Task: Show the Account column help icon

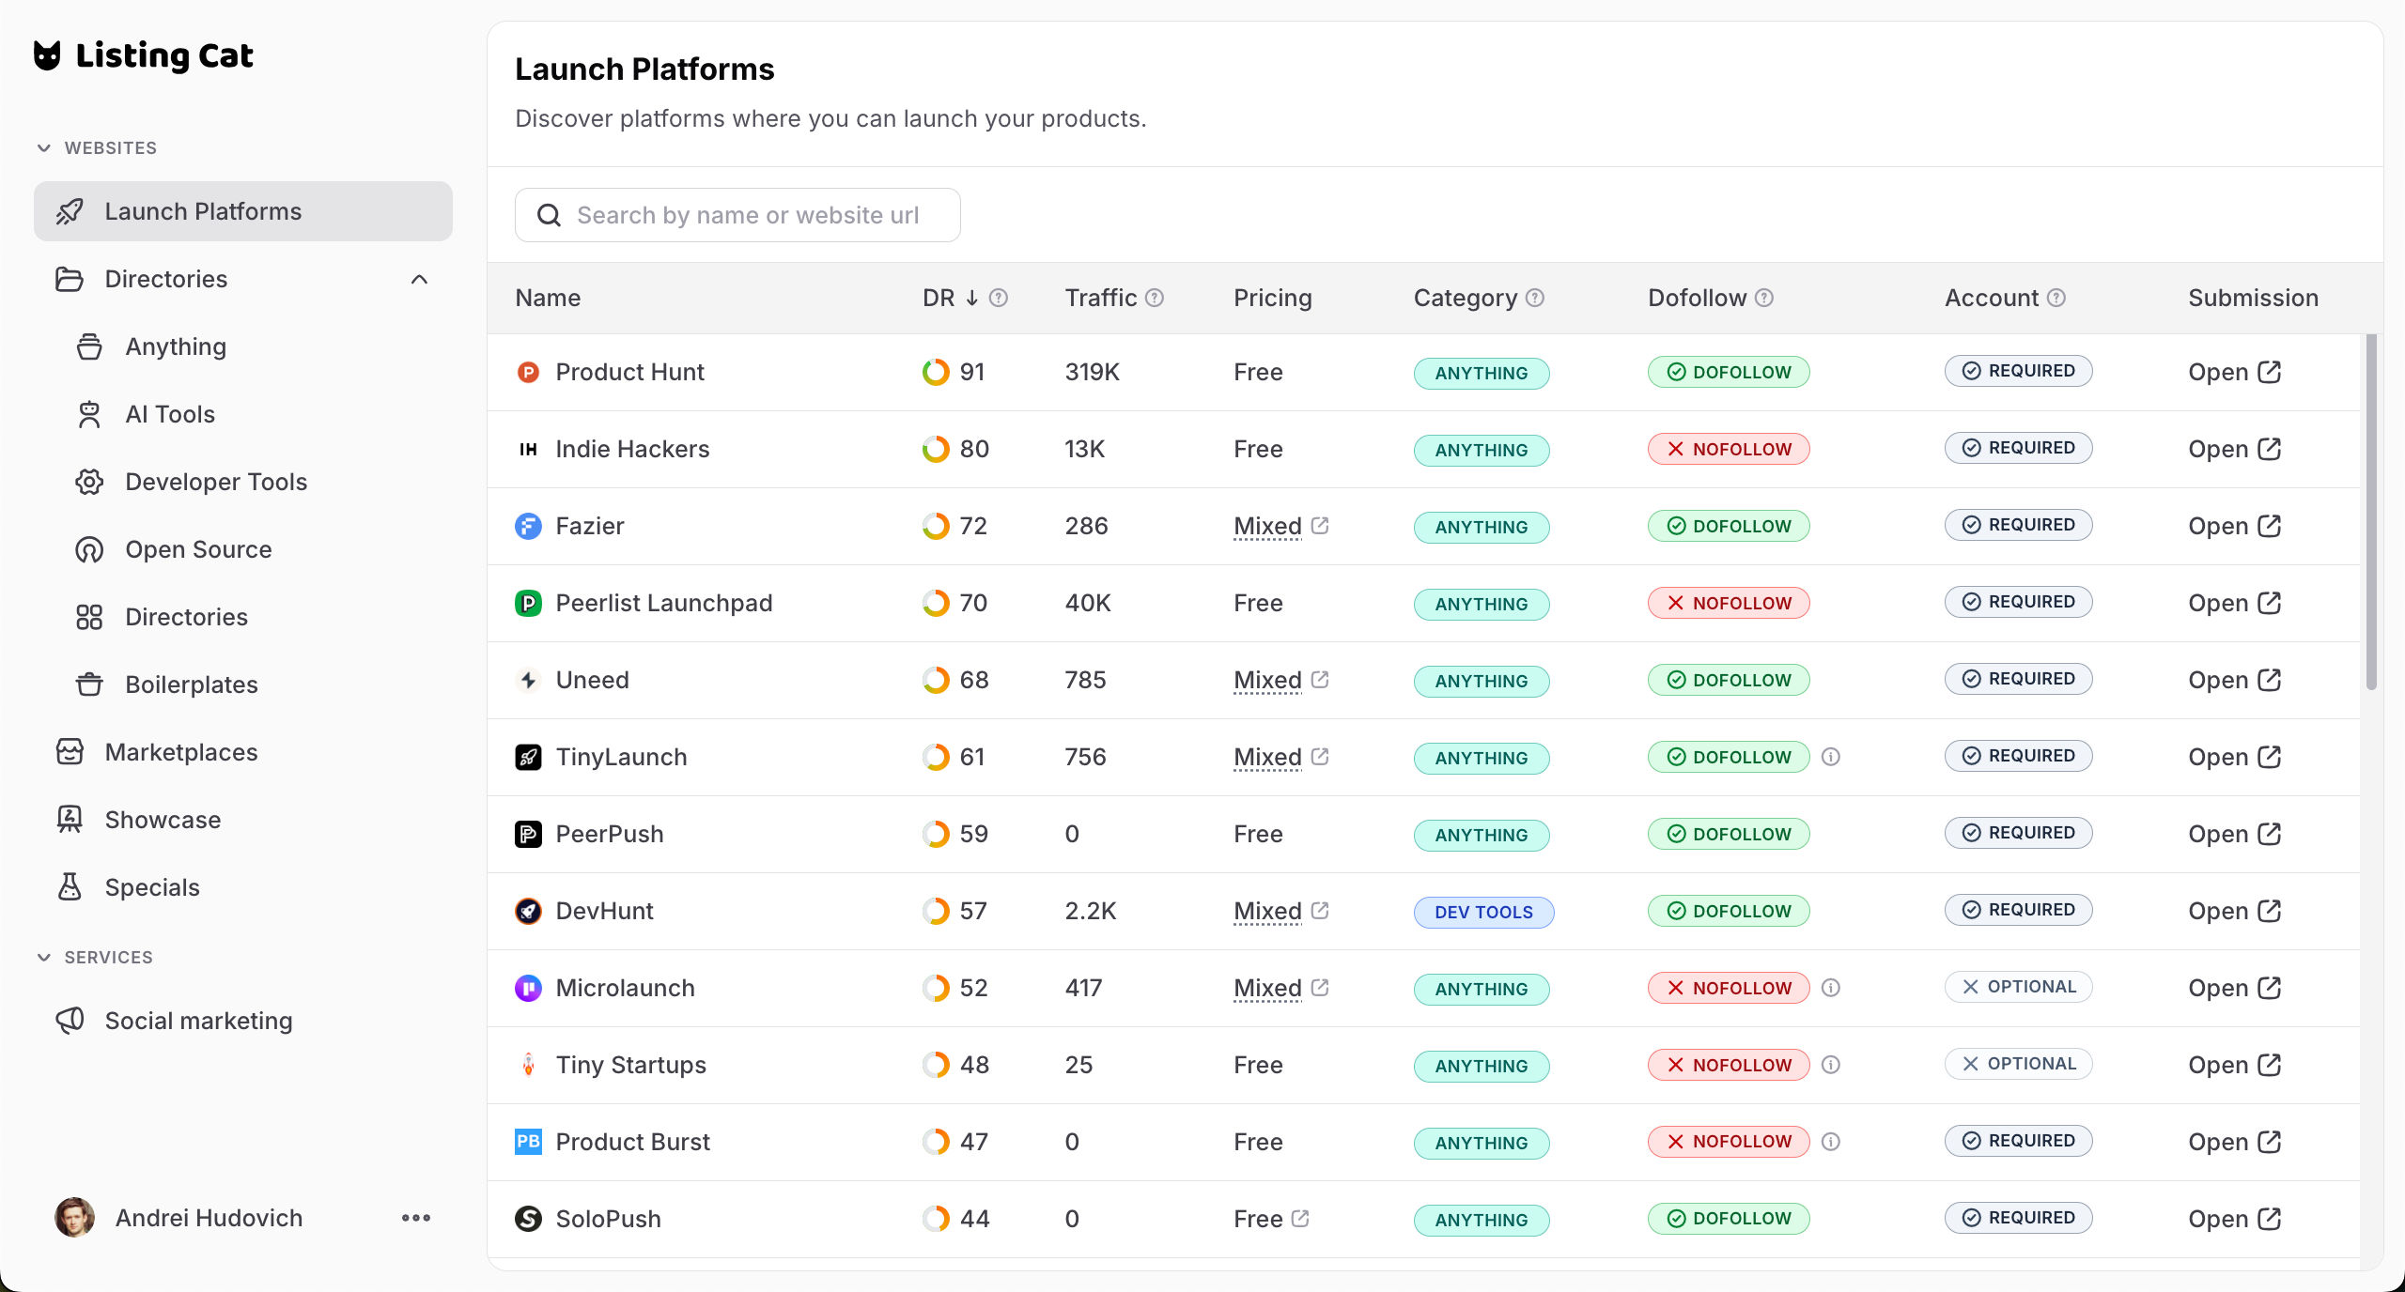Action: 2056,298
